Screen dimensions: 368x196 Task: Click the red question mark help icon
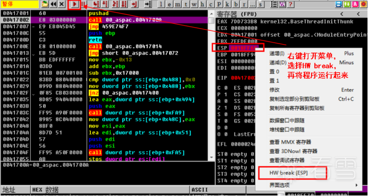tap(290, 4)
